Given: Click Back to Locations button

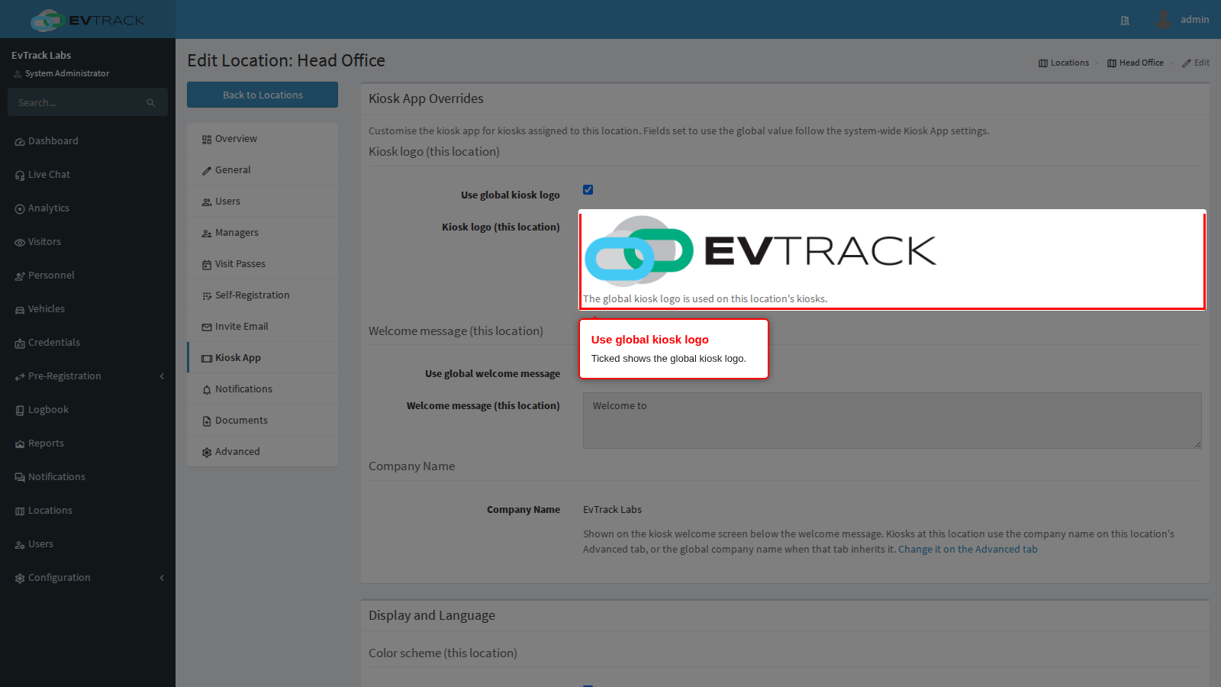Looking at the screenshot, I should [x=263, y=95].
